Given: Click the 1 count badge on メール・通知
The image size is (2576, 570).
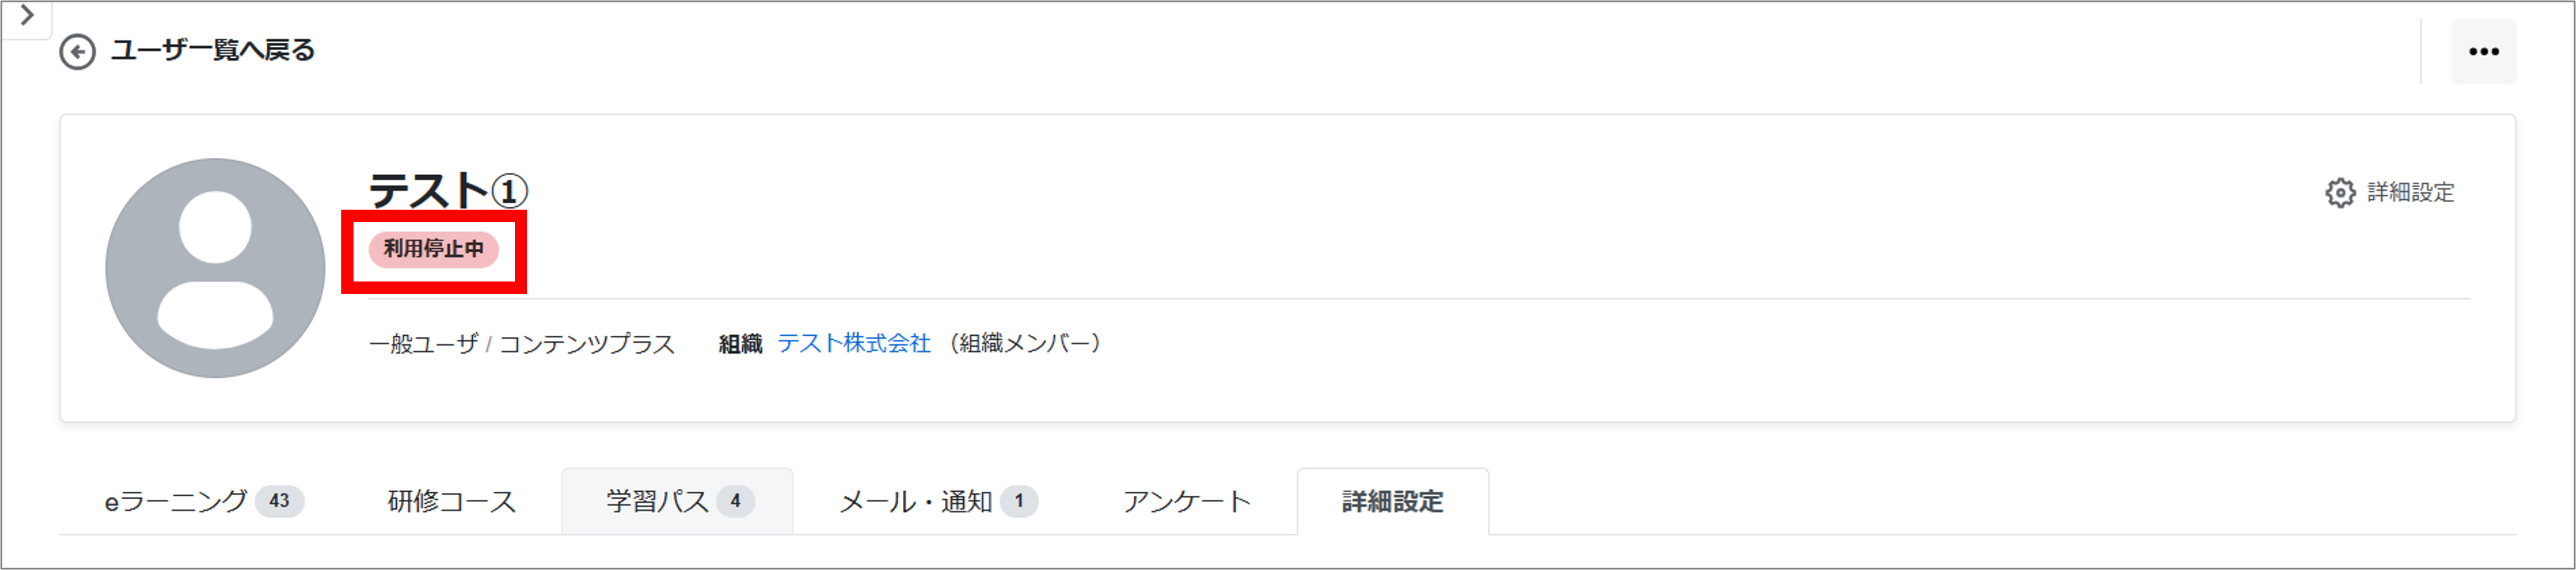Looking at the screenshot, I should click(1019, 501).
